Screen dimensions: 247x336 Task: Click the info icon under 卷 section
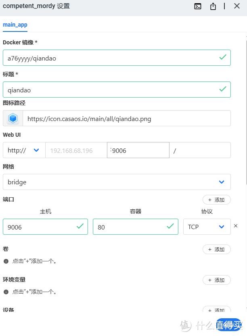6,261
